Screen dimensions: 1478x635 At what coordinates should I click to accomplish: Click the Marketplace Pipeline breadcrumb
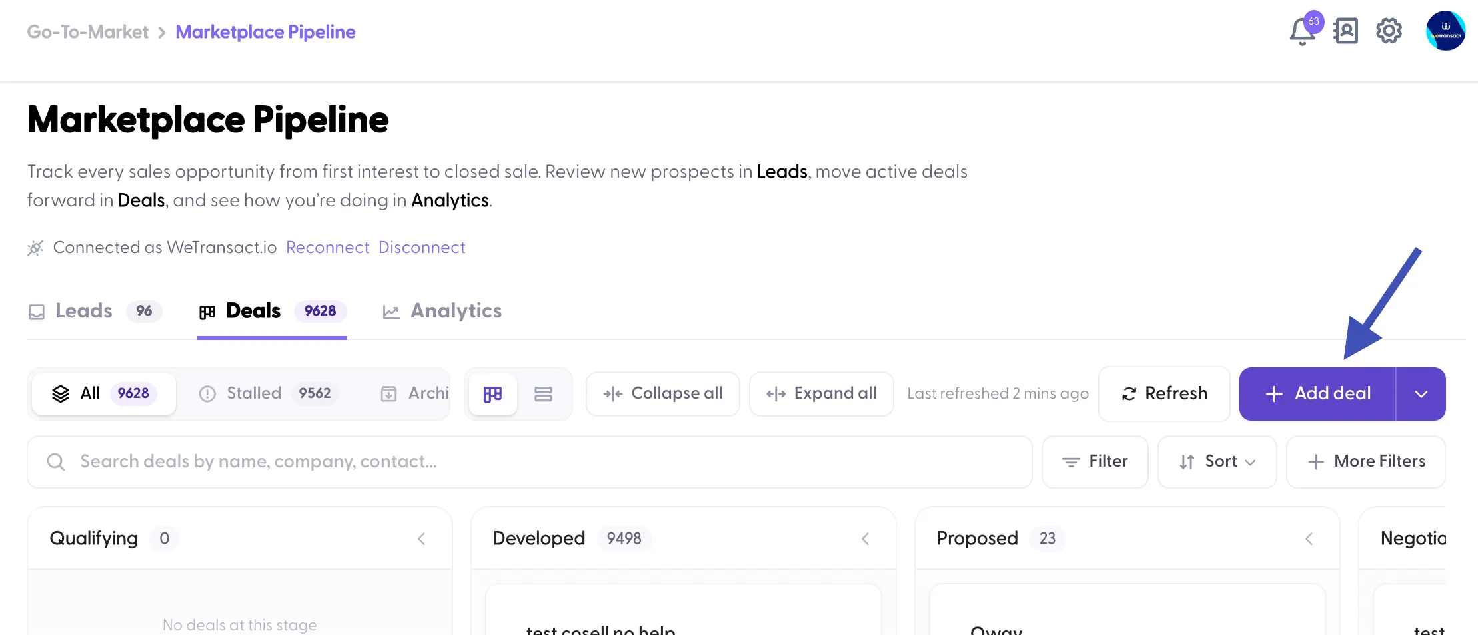[265, 32]
